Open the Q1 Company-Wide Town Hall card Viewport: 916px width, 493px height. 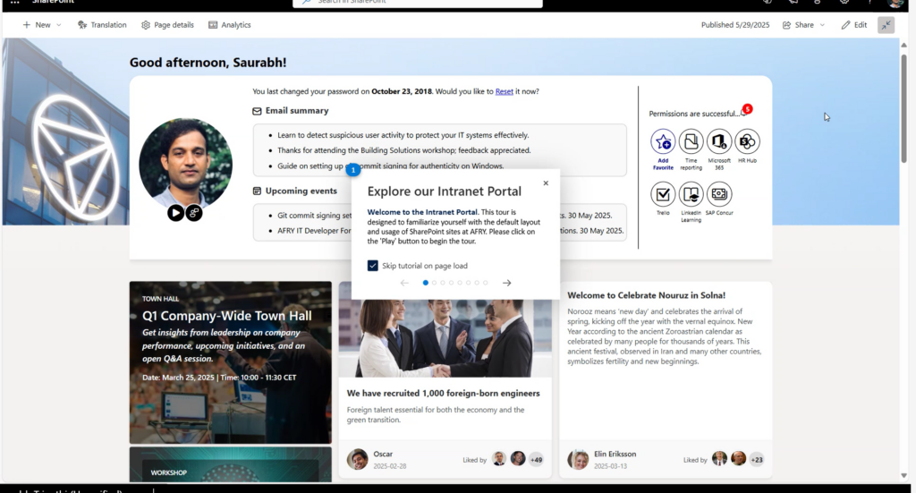coord(230,362)
